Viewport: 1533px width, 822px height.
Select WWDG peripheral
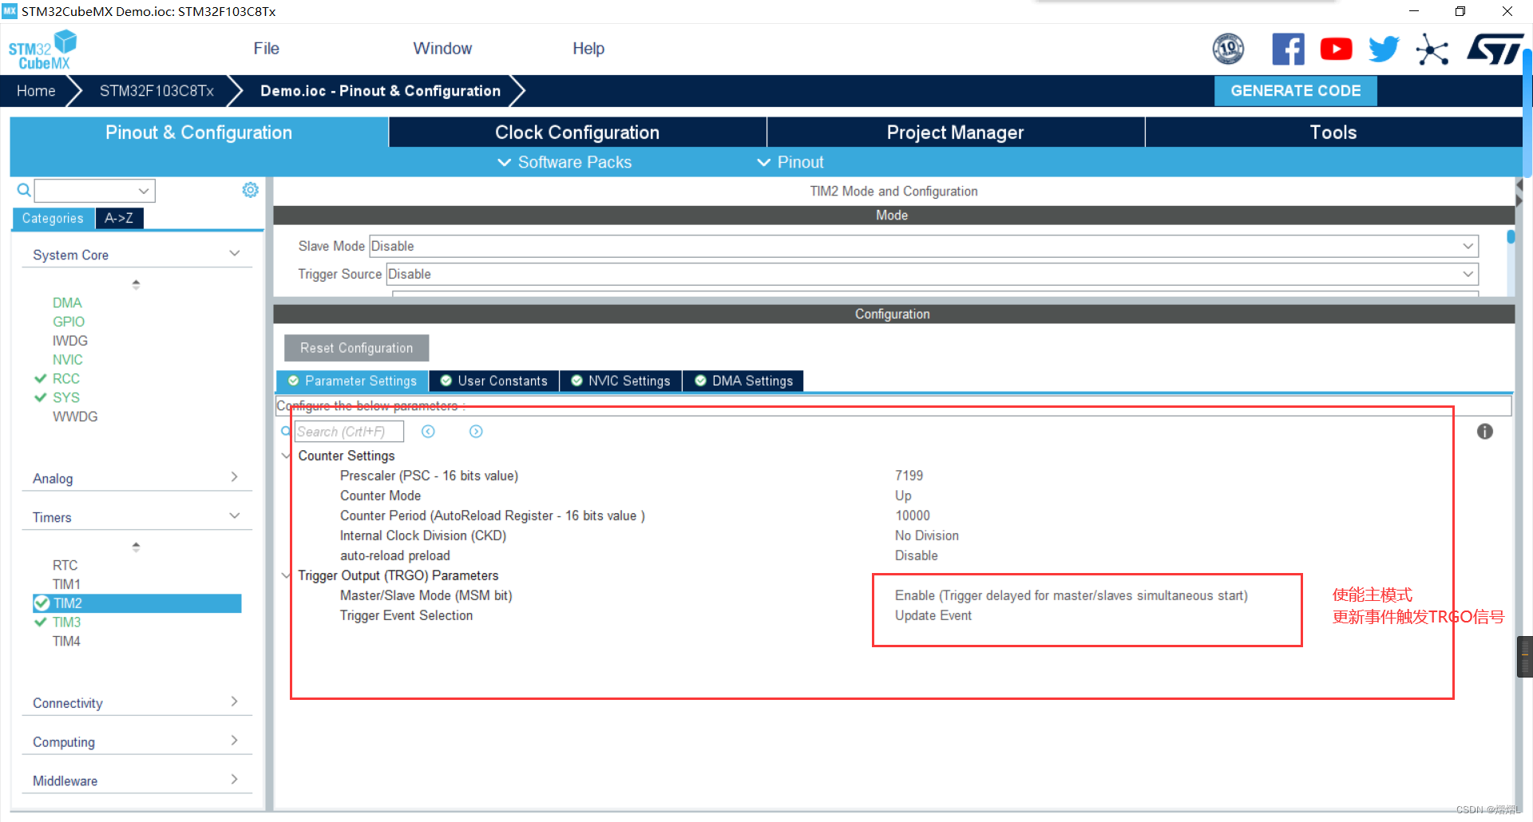click(x=75, y=417)
